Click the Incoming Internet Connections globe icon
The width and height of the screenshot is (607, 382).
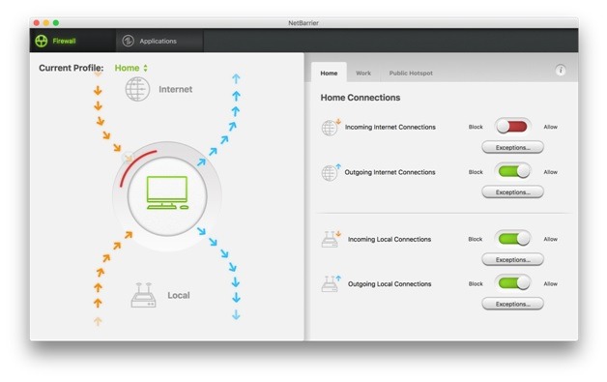331,128
